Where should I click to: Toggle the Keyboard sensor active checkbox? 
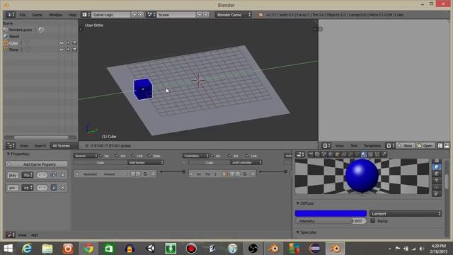(146, 174)
